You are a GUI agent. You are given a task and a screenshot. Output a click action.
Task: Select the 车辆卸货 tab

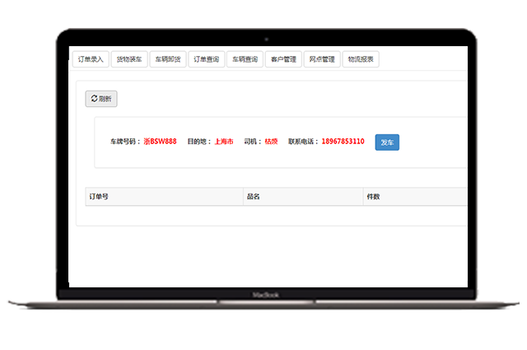pyautogui.click(x=168, y=59)
